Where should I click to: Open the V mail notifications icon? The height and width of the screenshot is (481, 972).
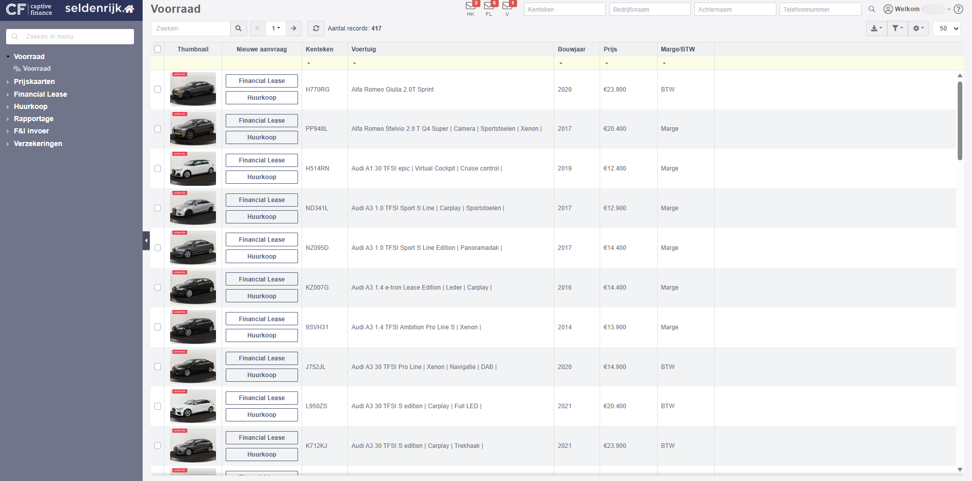pos(507,6)
